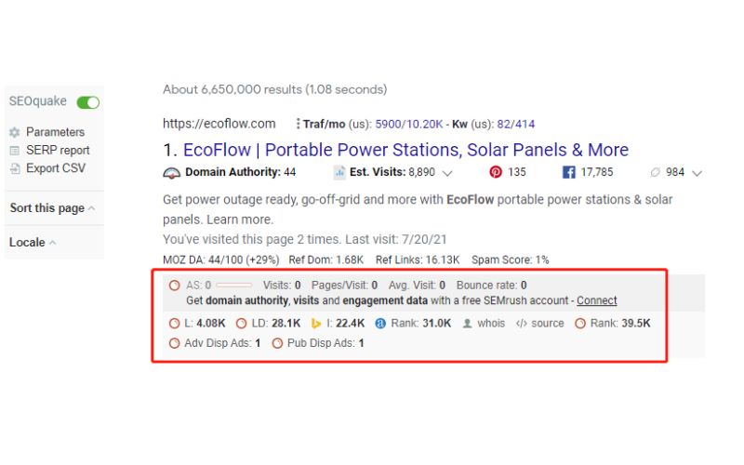The width and height of the screenshot is (744, 465).
Task: Click the icon beside Adv Disp Ads
Action: (x=175, y=343)
